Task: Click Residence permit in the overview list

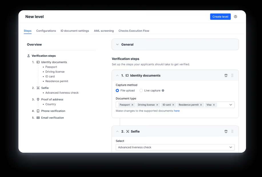Action: click(57, 81)
